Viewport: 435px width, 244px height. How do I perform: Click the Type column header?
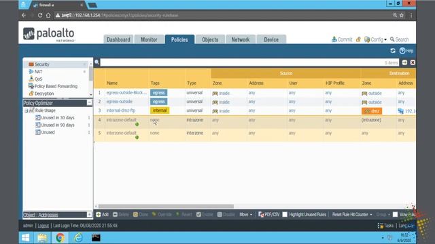[x=192, y=83]
